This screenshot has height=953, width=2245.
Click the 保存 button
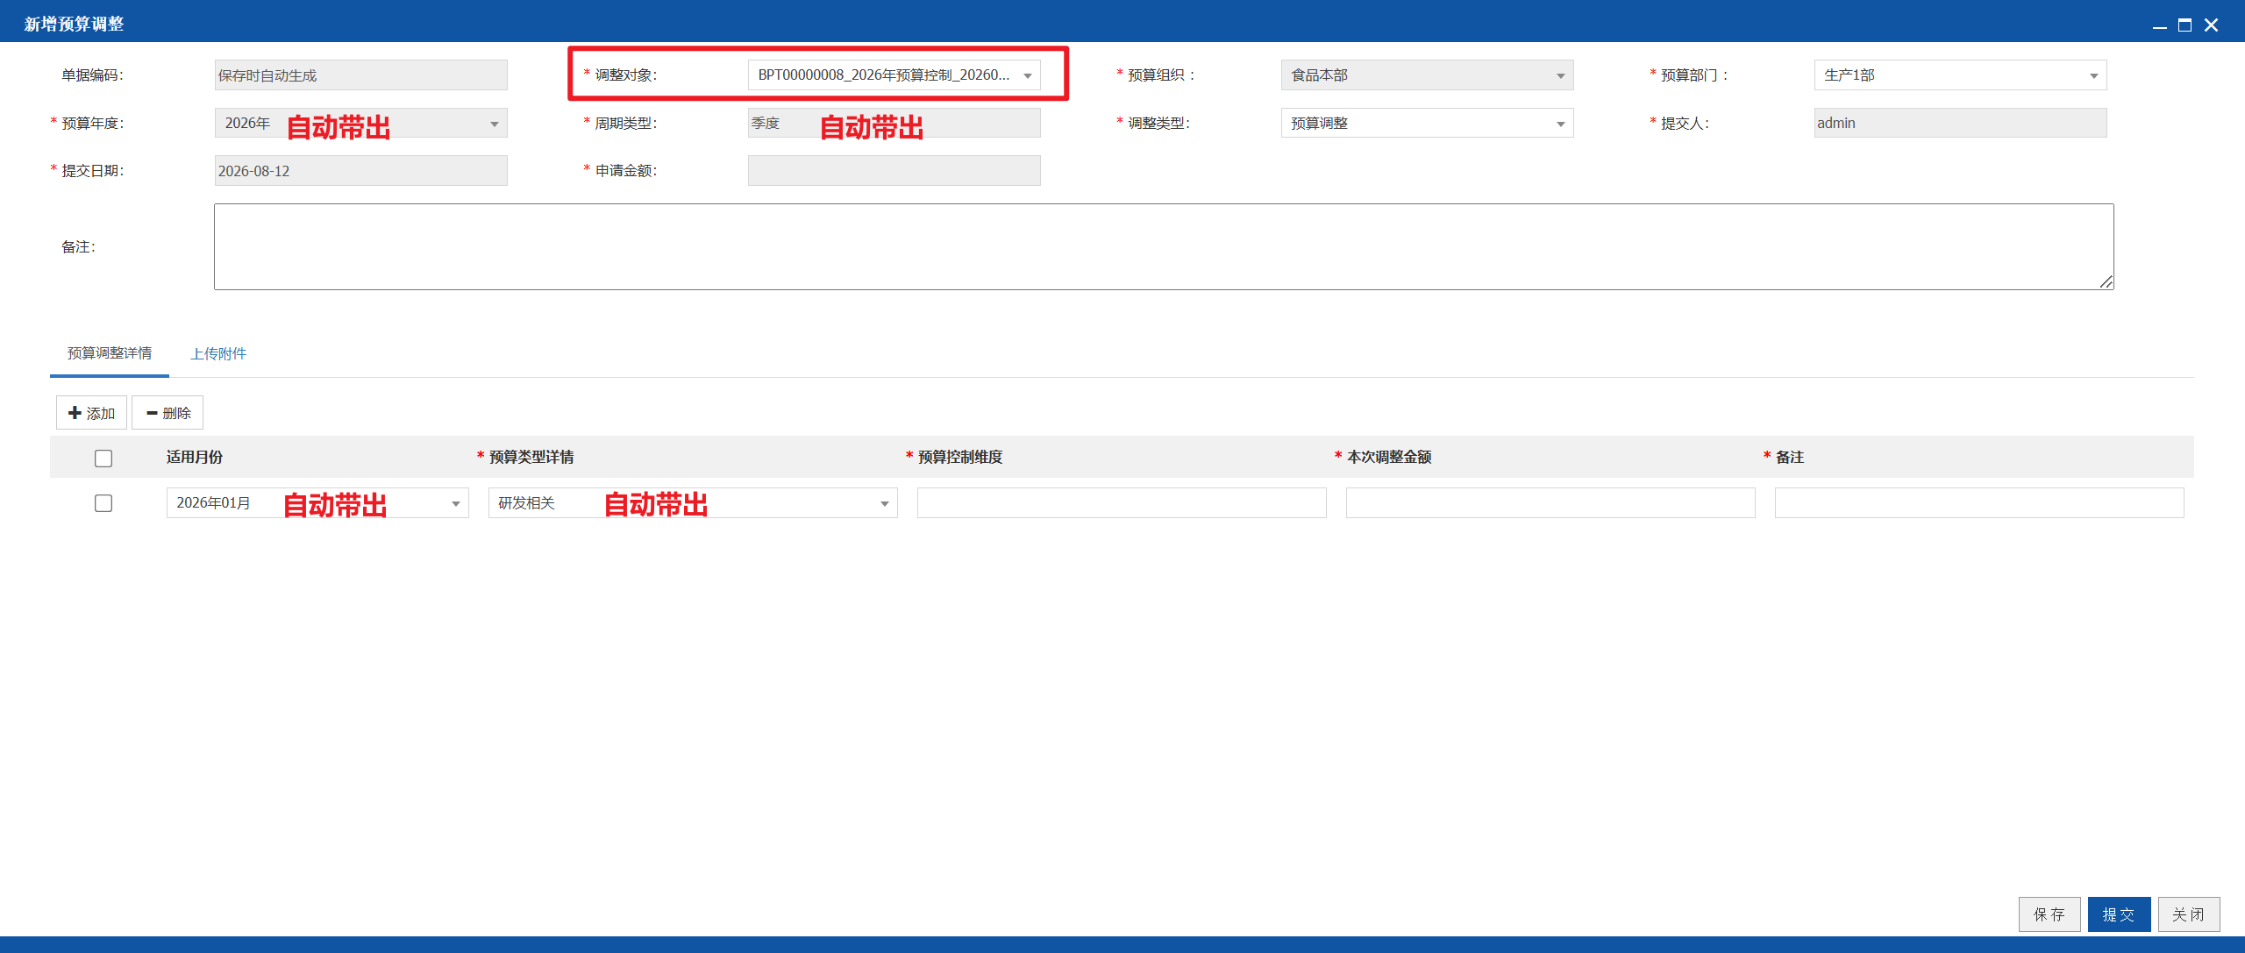pos(2049,914)
